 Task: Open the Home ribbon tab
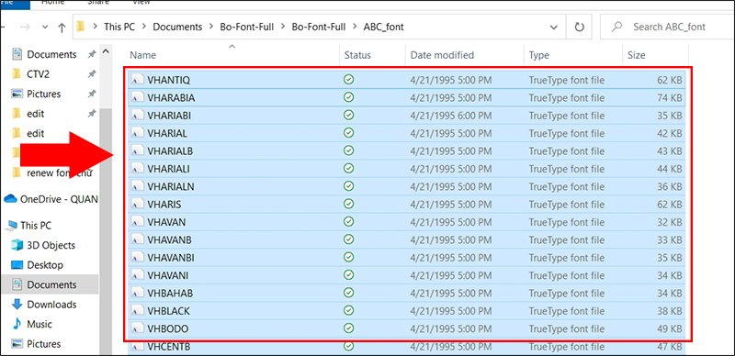52,2
